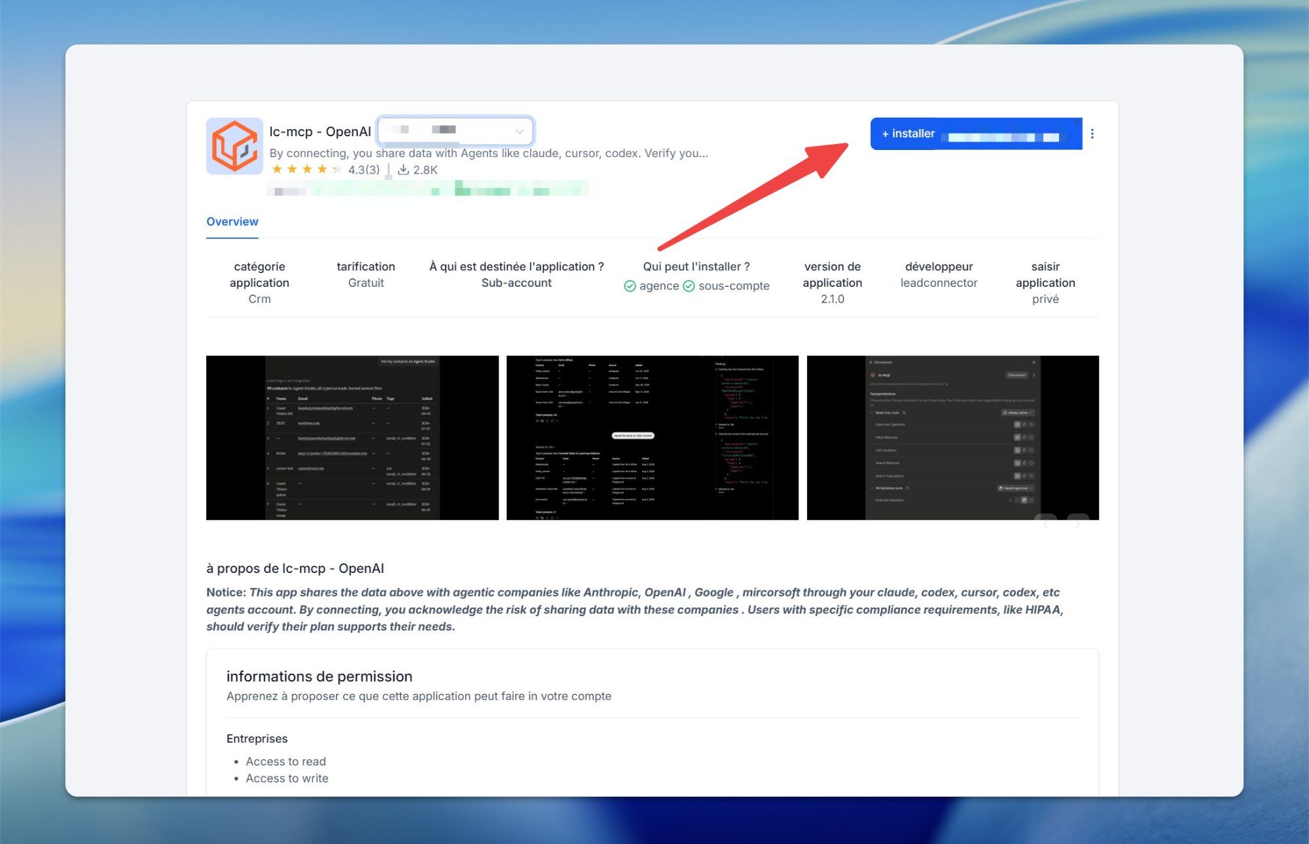Click the version value 2.1.0
This screenshot has height=844, width=1309.
(833, 299)
